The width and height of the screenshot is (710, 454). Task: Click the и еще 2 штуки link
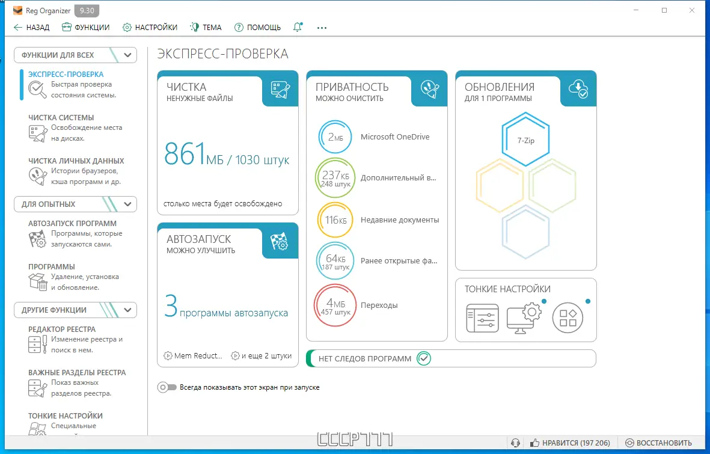(x=262, y=355)
